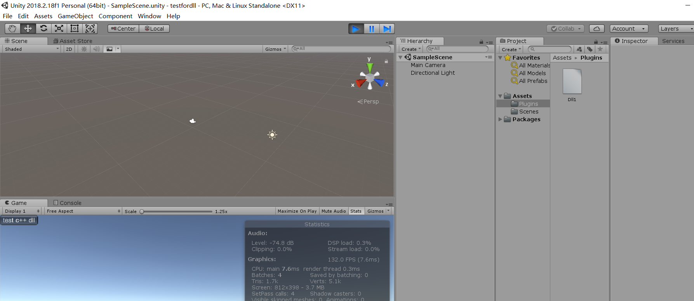
Task: Click the Play button
Action: (356, 29)
